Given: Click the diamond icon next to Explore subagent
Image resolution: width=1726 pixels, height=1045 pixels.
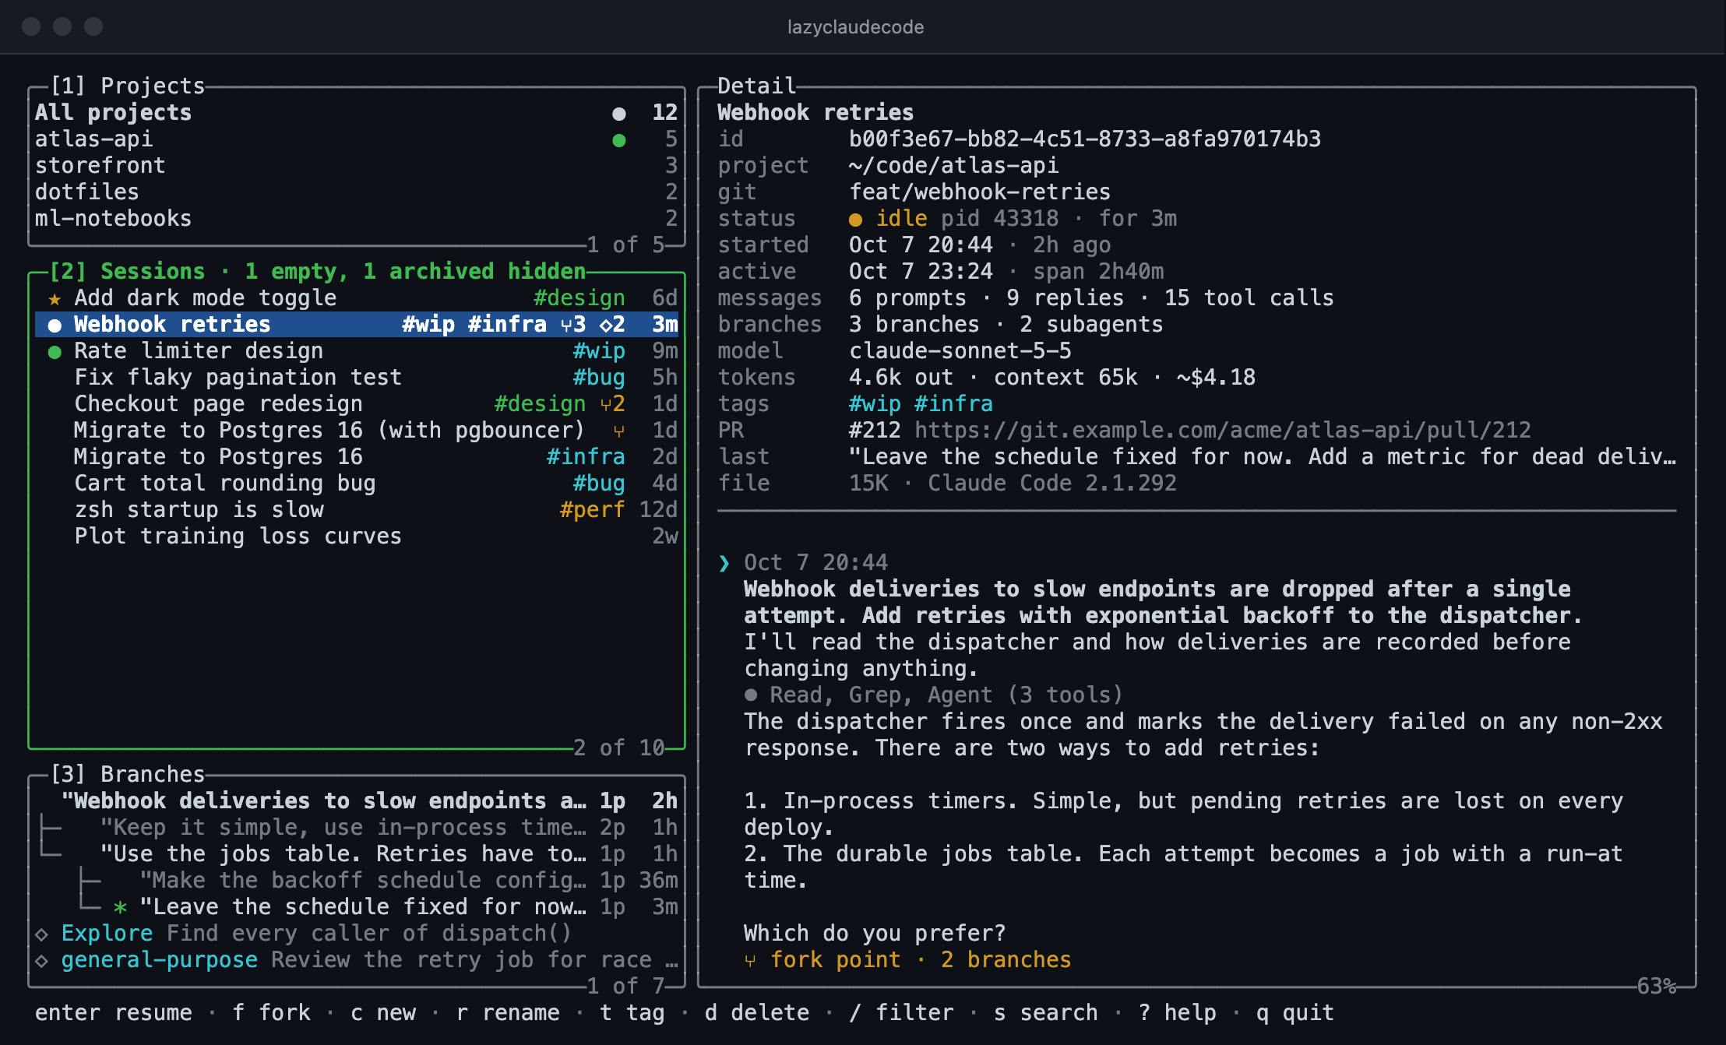Looking at the screenshot, I should click(42, 934).
